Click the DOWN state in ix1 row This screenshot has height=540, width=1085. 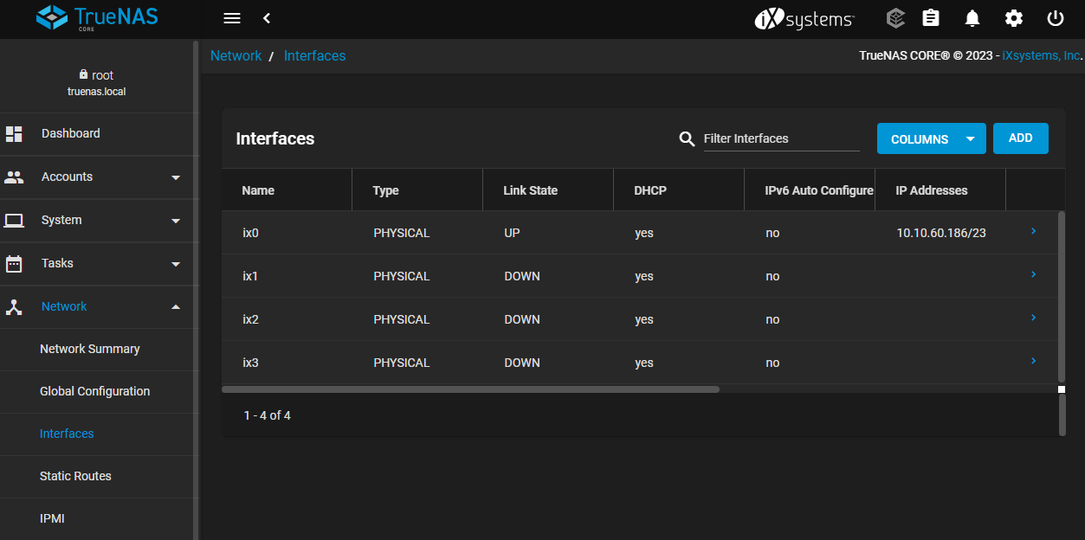[522, 276]
